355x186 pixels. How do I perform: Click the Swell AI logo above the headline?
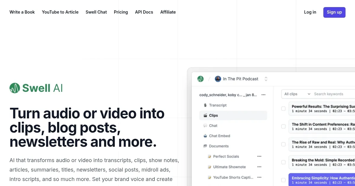coord(36,88)
